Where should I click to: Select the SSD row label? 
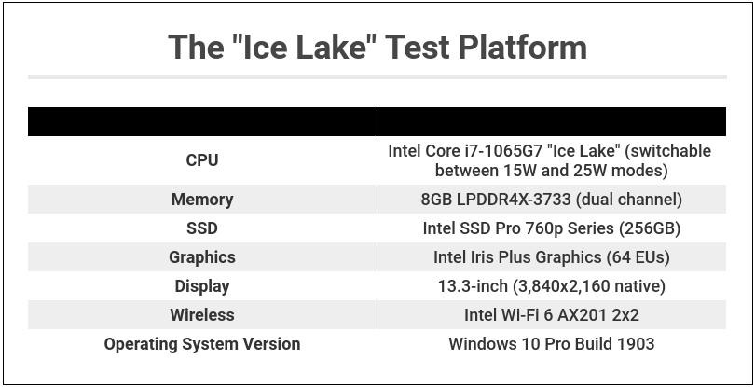(202, 228)
